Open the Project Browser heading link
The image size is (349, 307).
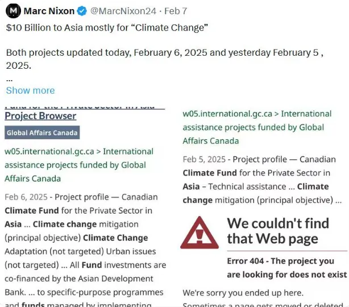[40, 116]
